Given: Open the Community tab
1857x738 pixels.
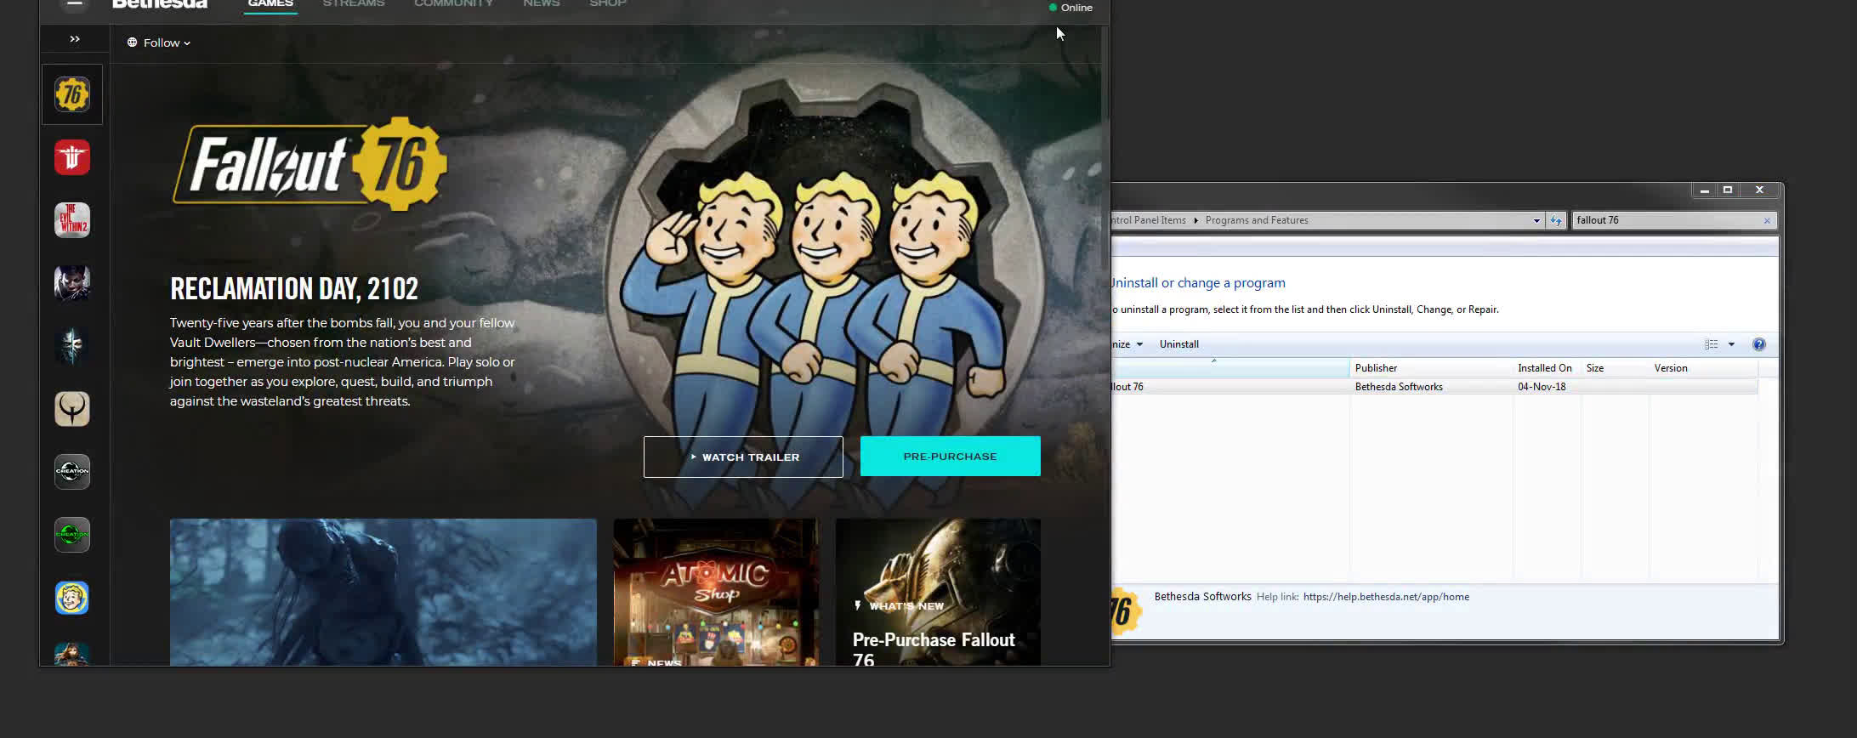Looking at the screenshot, I should (x=453, y=4).
